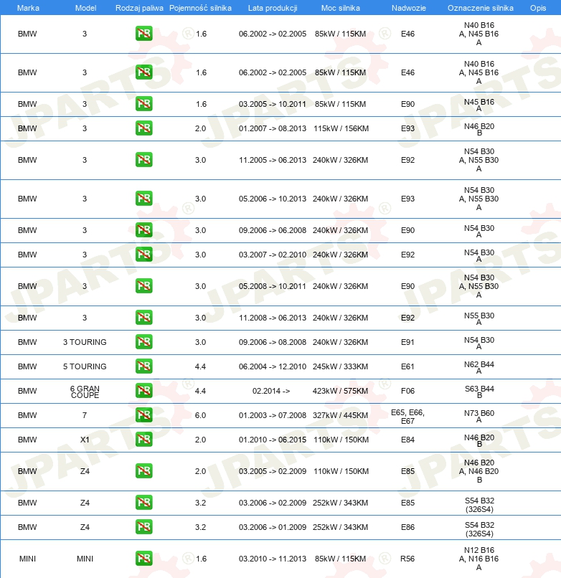
Task: Click the '1.6' capacity in the MINI row
Action: 201,559
